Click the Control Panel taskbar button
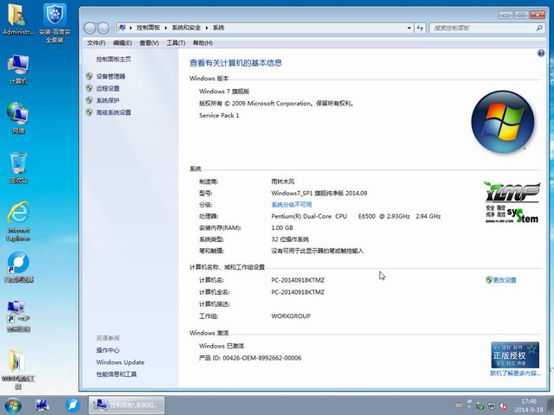This screenshot has width=554, height=415. (126, 405)
